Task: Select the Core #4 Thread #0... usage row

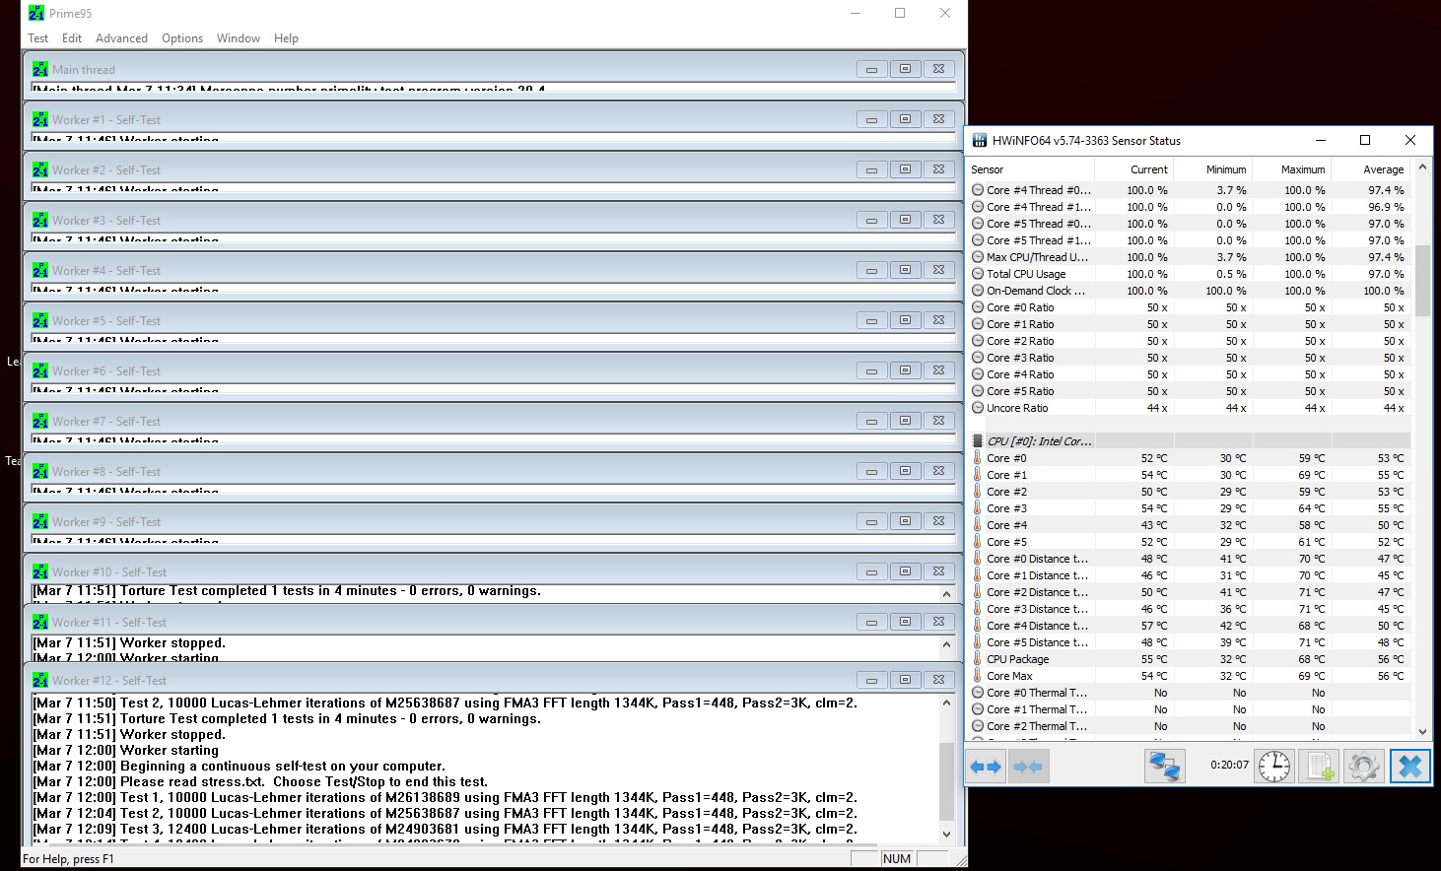Action: click(1188, 190)
